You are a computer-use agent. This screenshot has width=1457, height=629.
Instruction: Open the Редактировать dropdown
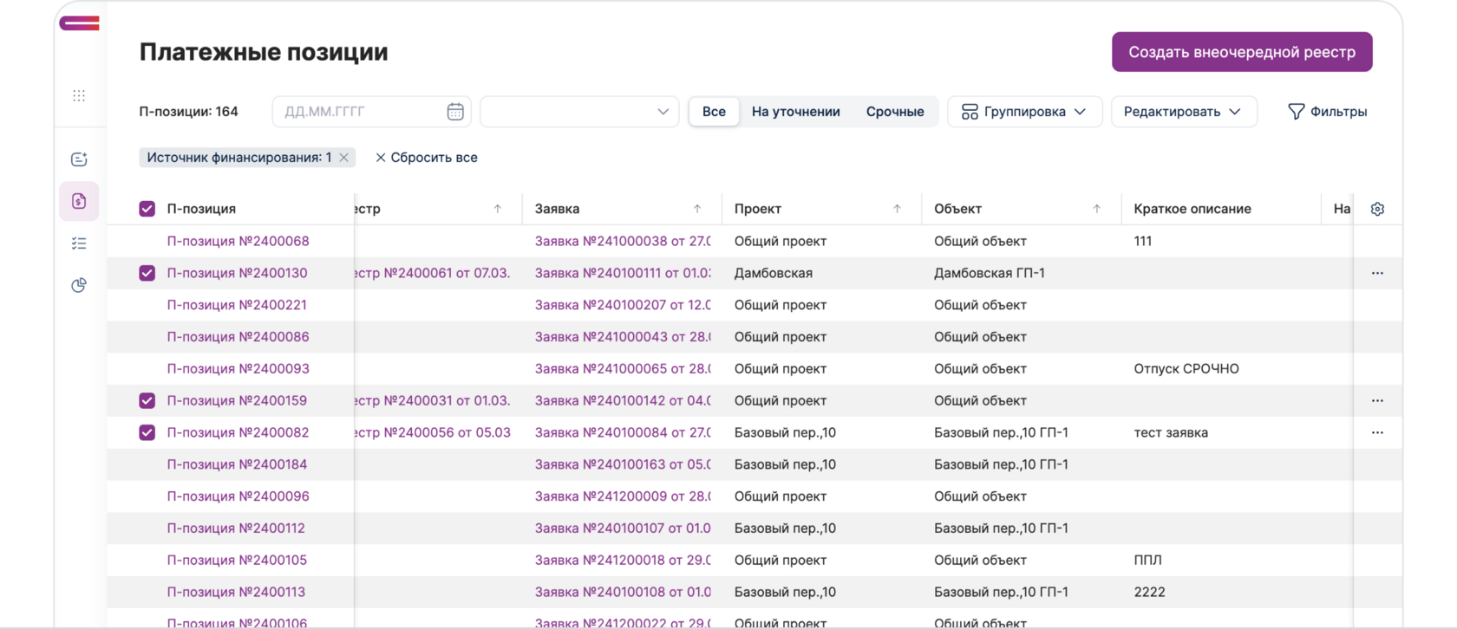pyautogui.click(x=1183, y=112)
